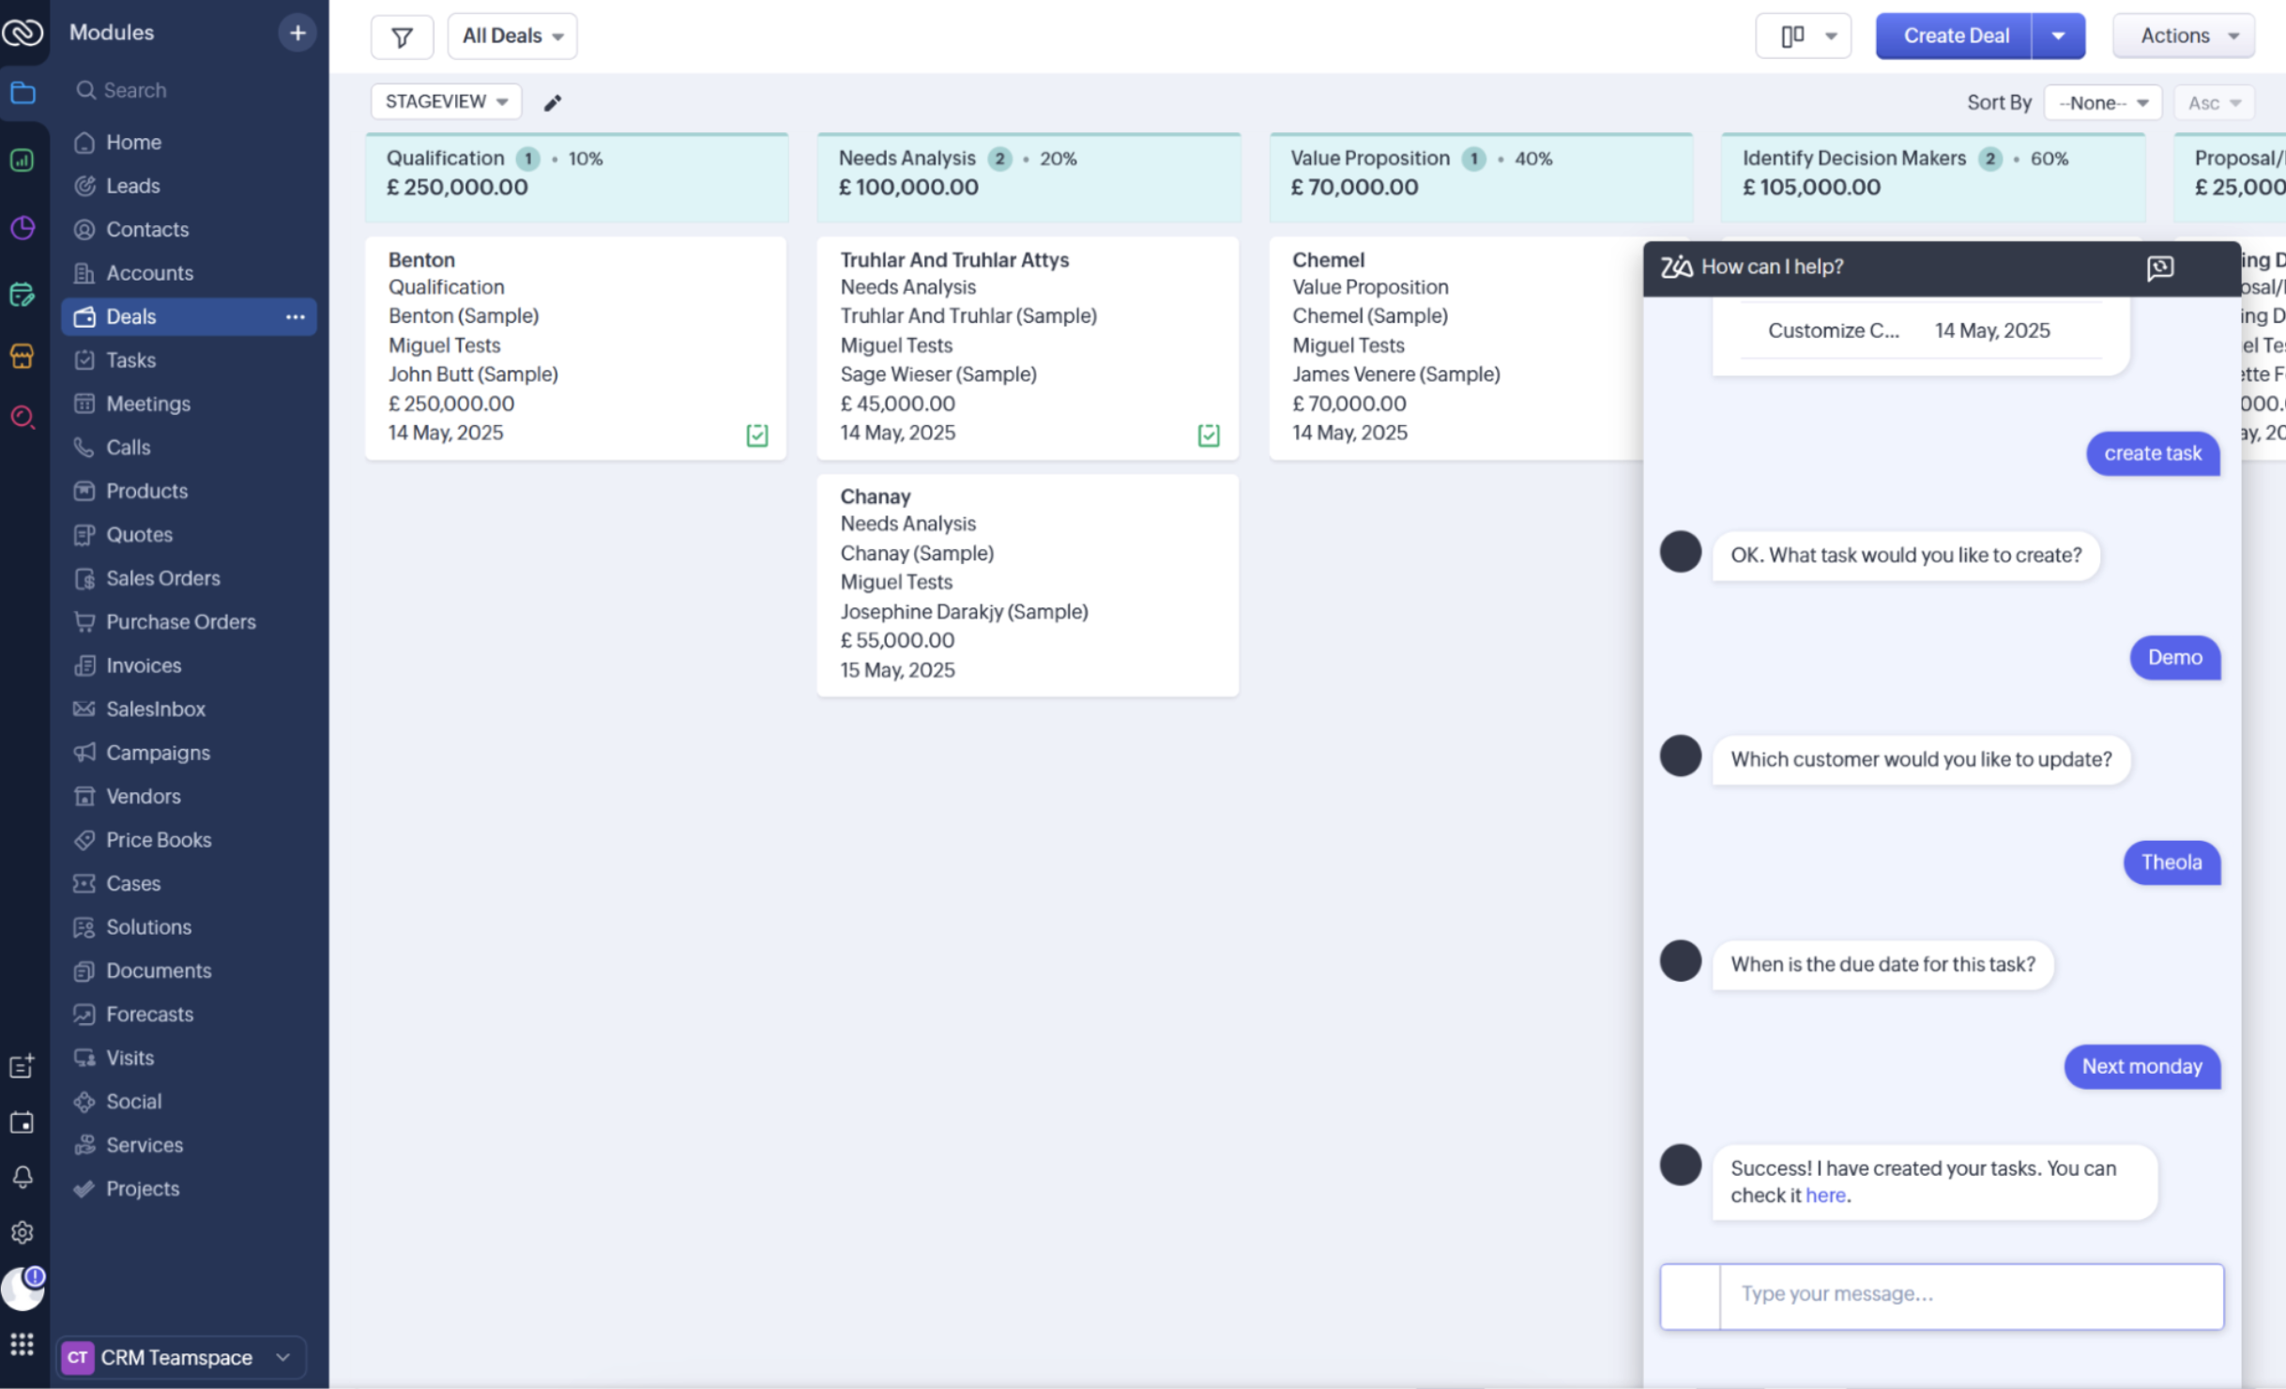
Task: Open the green calendar check rail icon
Action: [23, 295]
